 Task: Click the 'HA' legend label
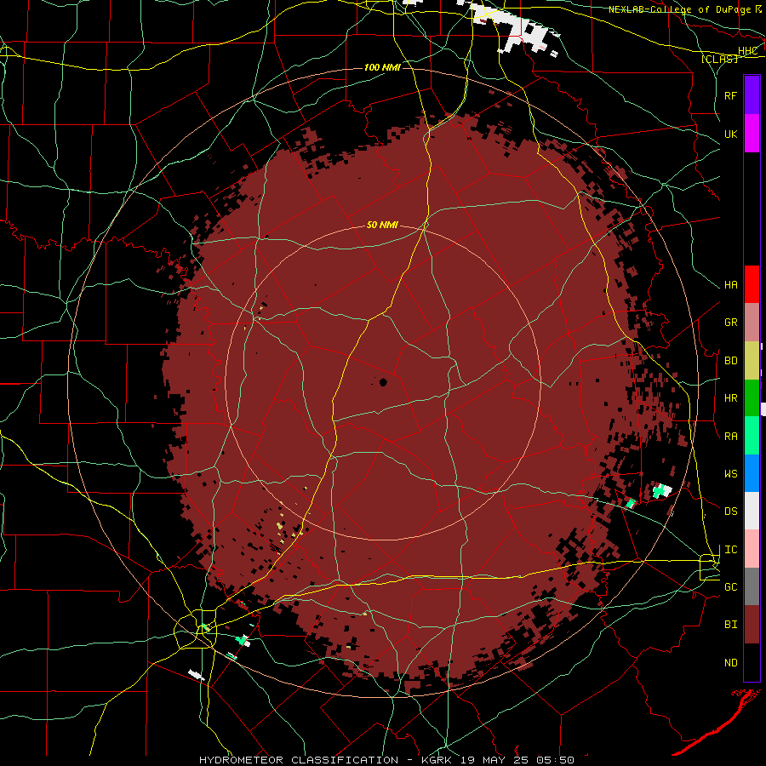[x=730, y=284]
